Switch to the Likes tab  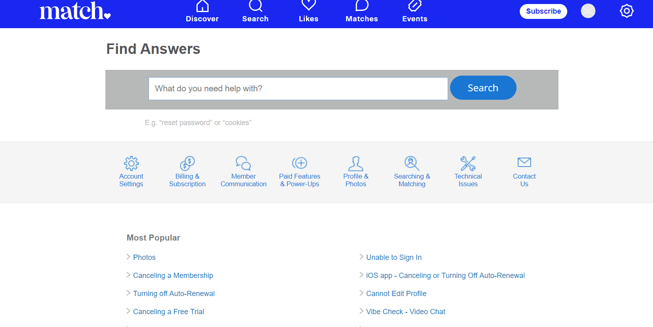pyautogui.click(x=308, y=12)
